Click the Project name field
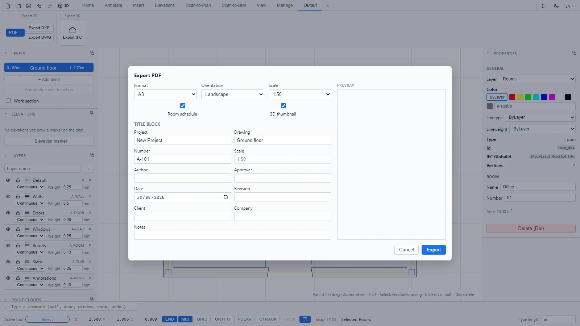The height and width of the screenshot is (326, 580). point(183,140)
